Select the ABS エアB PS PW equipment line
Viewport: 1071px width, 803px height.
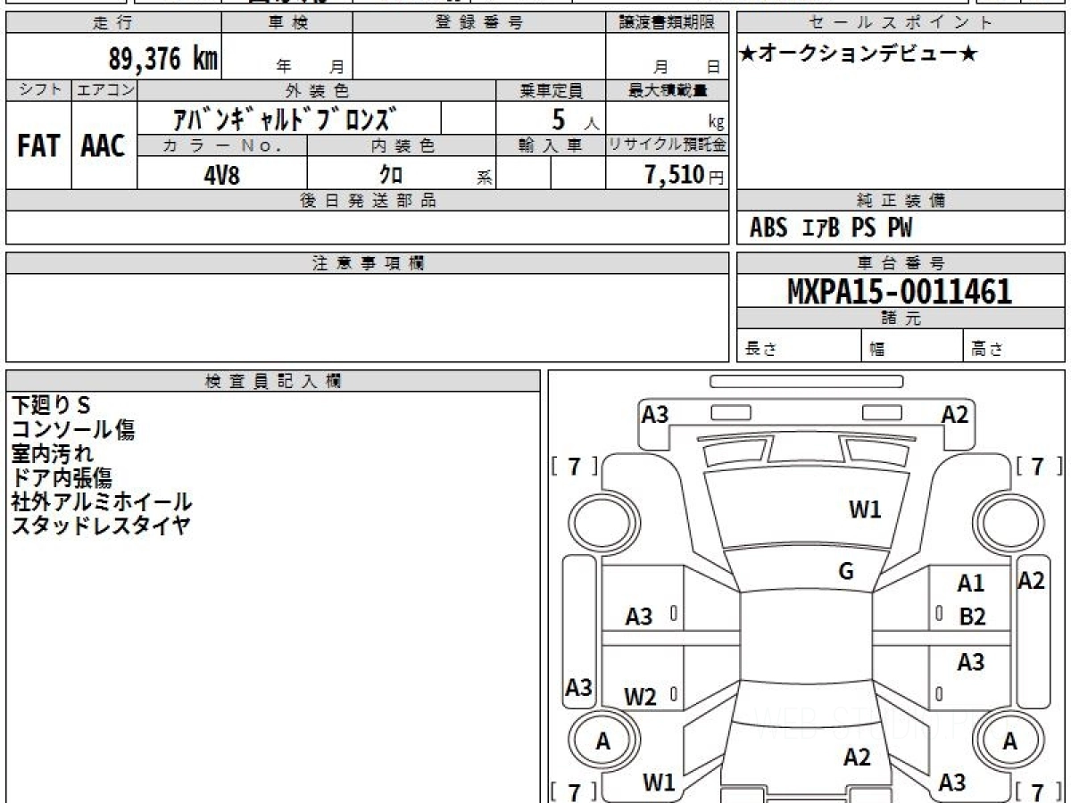[x=831, y=228]
